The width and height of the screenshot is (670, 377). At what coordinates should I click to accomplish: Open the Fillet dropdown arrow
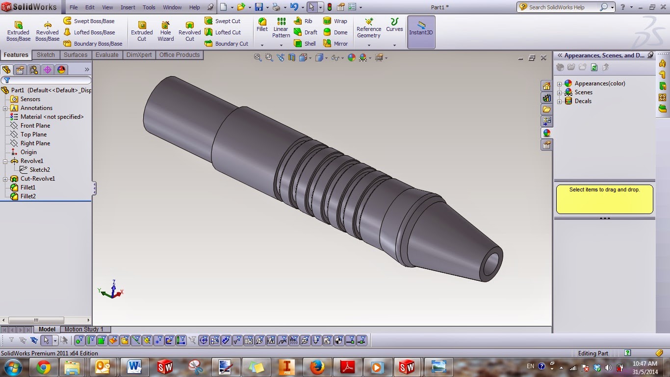[x=262, y=45]
